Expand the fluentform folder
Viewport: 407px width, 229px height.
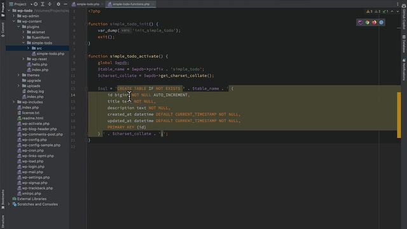(x=24, y=38)
